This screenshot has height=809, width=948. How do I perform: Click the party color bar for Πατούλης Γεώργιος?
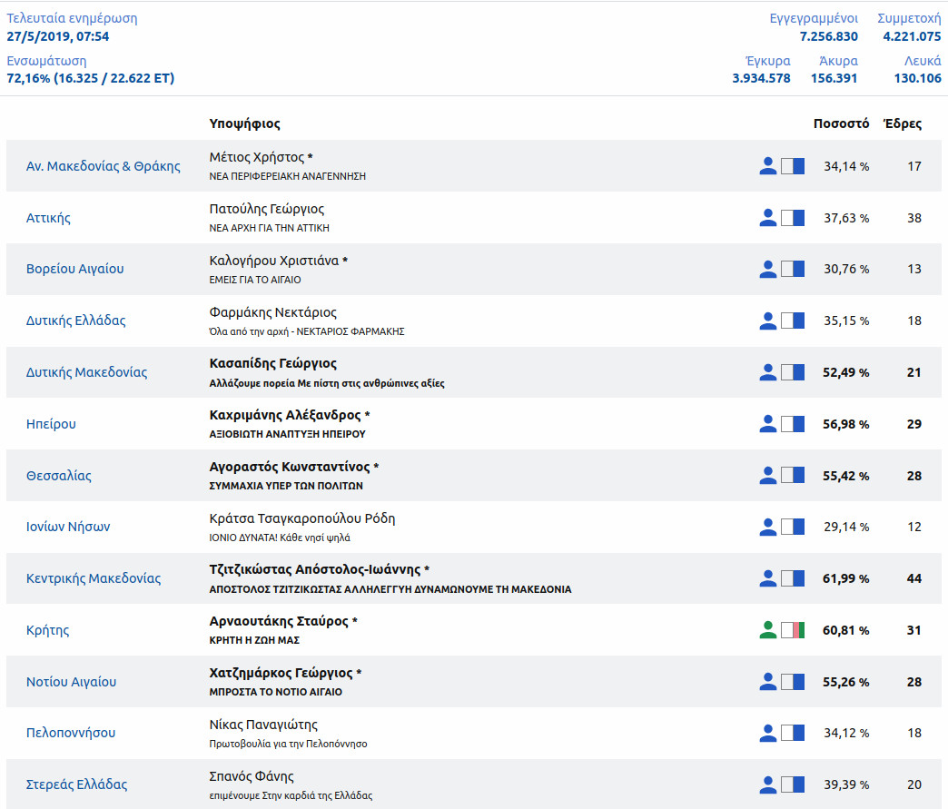click(x=793, y=218)
